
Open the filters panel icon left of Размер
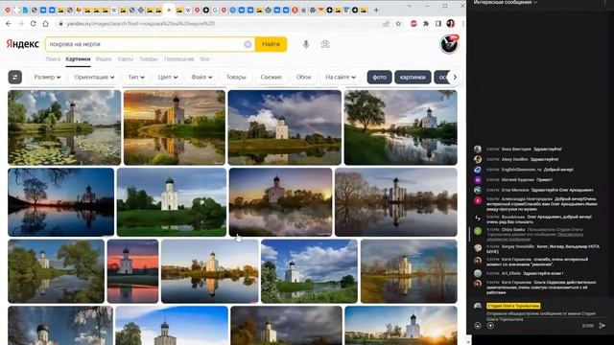point(15,77)
